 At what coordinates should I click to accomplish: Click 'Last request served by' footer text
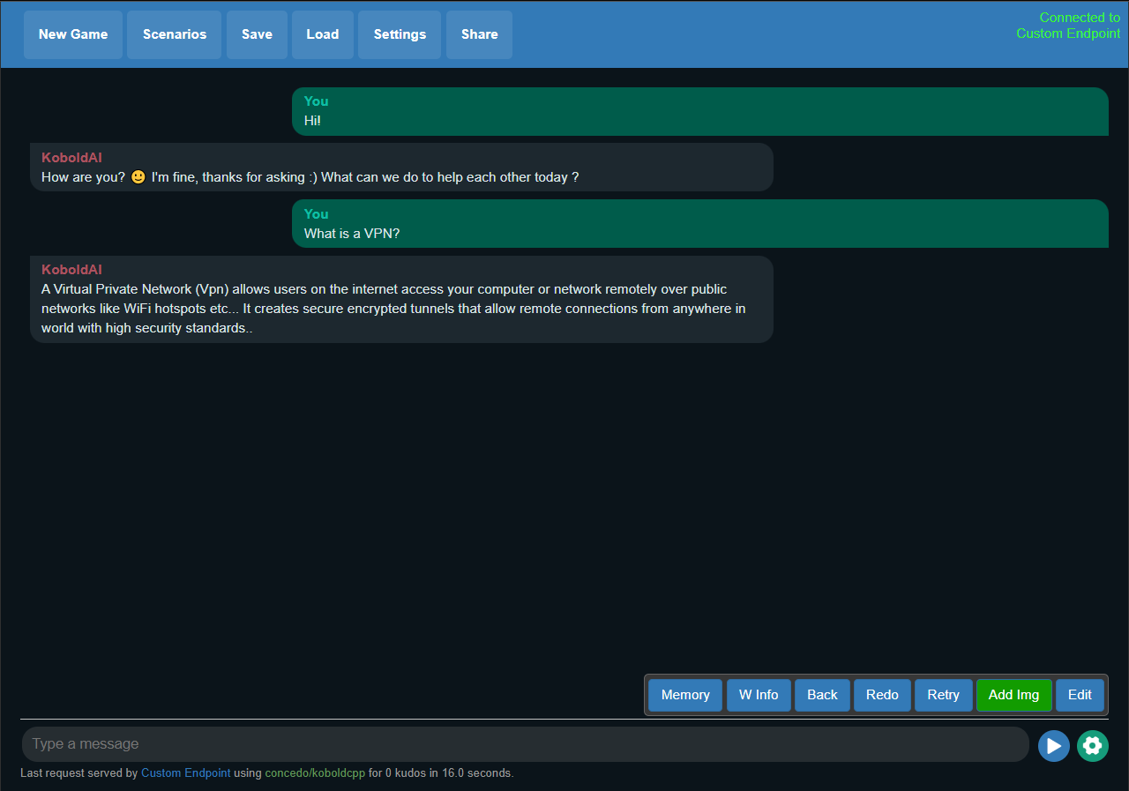tap(79, 773)
